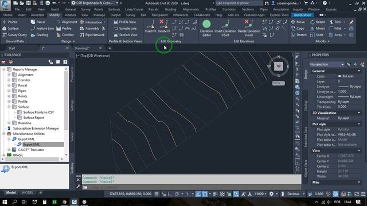Collapse the Reports Manager node

point(4,69)
